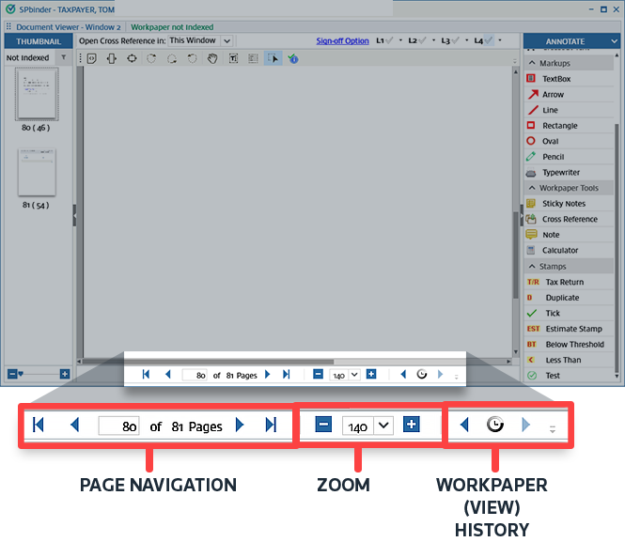Click the fit-page icon with four arrows
The height and width of the screenshot is (542, 625).
point(132,59)
